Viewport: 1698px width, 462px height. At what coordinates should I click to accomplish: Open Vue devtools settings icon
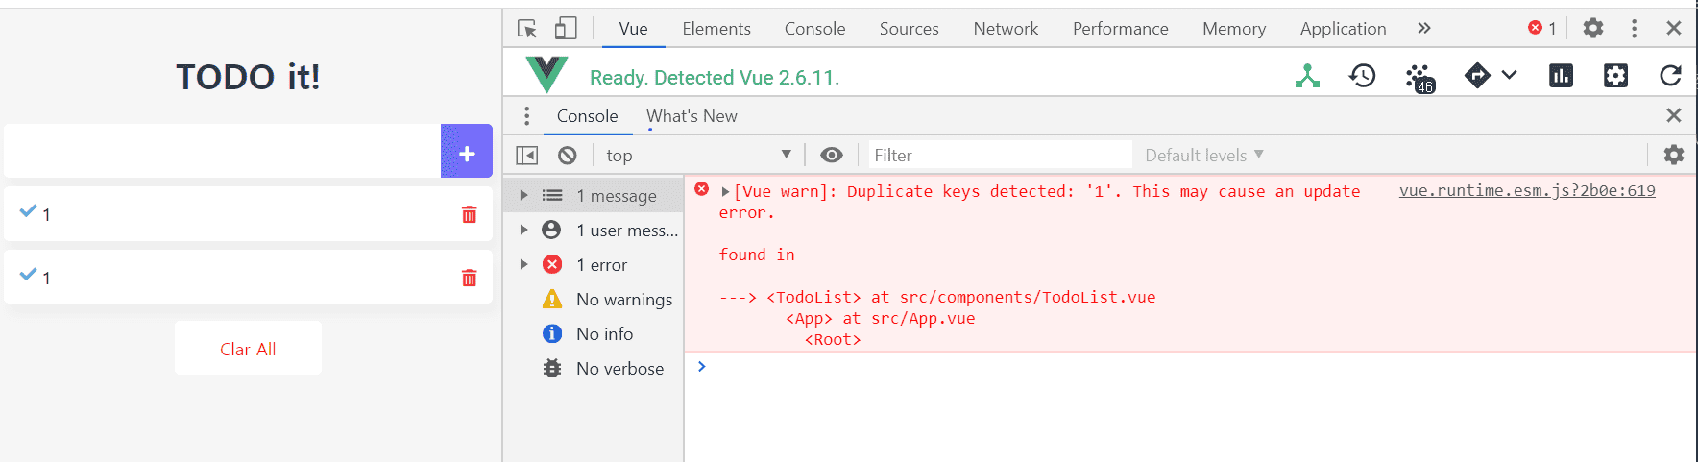click(1615, 76)
